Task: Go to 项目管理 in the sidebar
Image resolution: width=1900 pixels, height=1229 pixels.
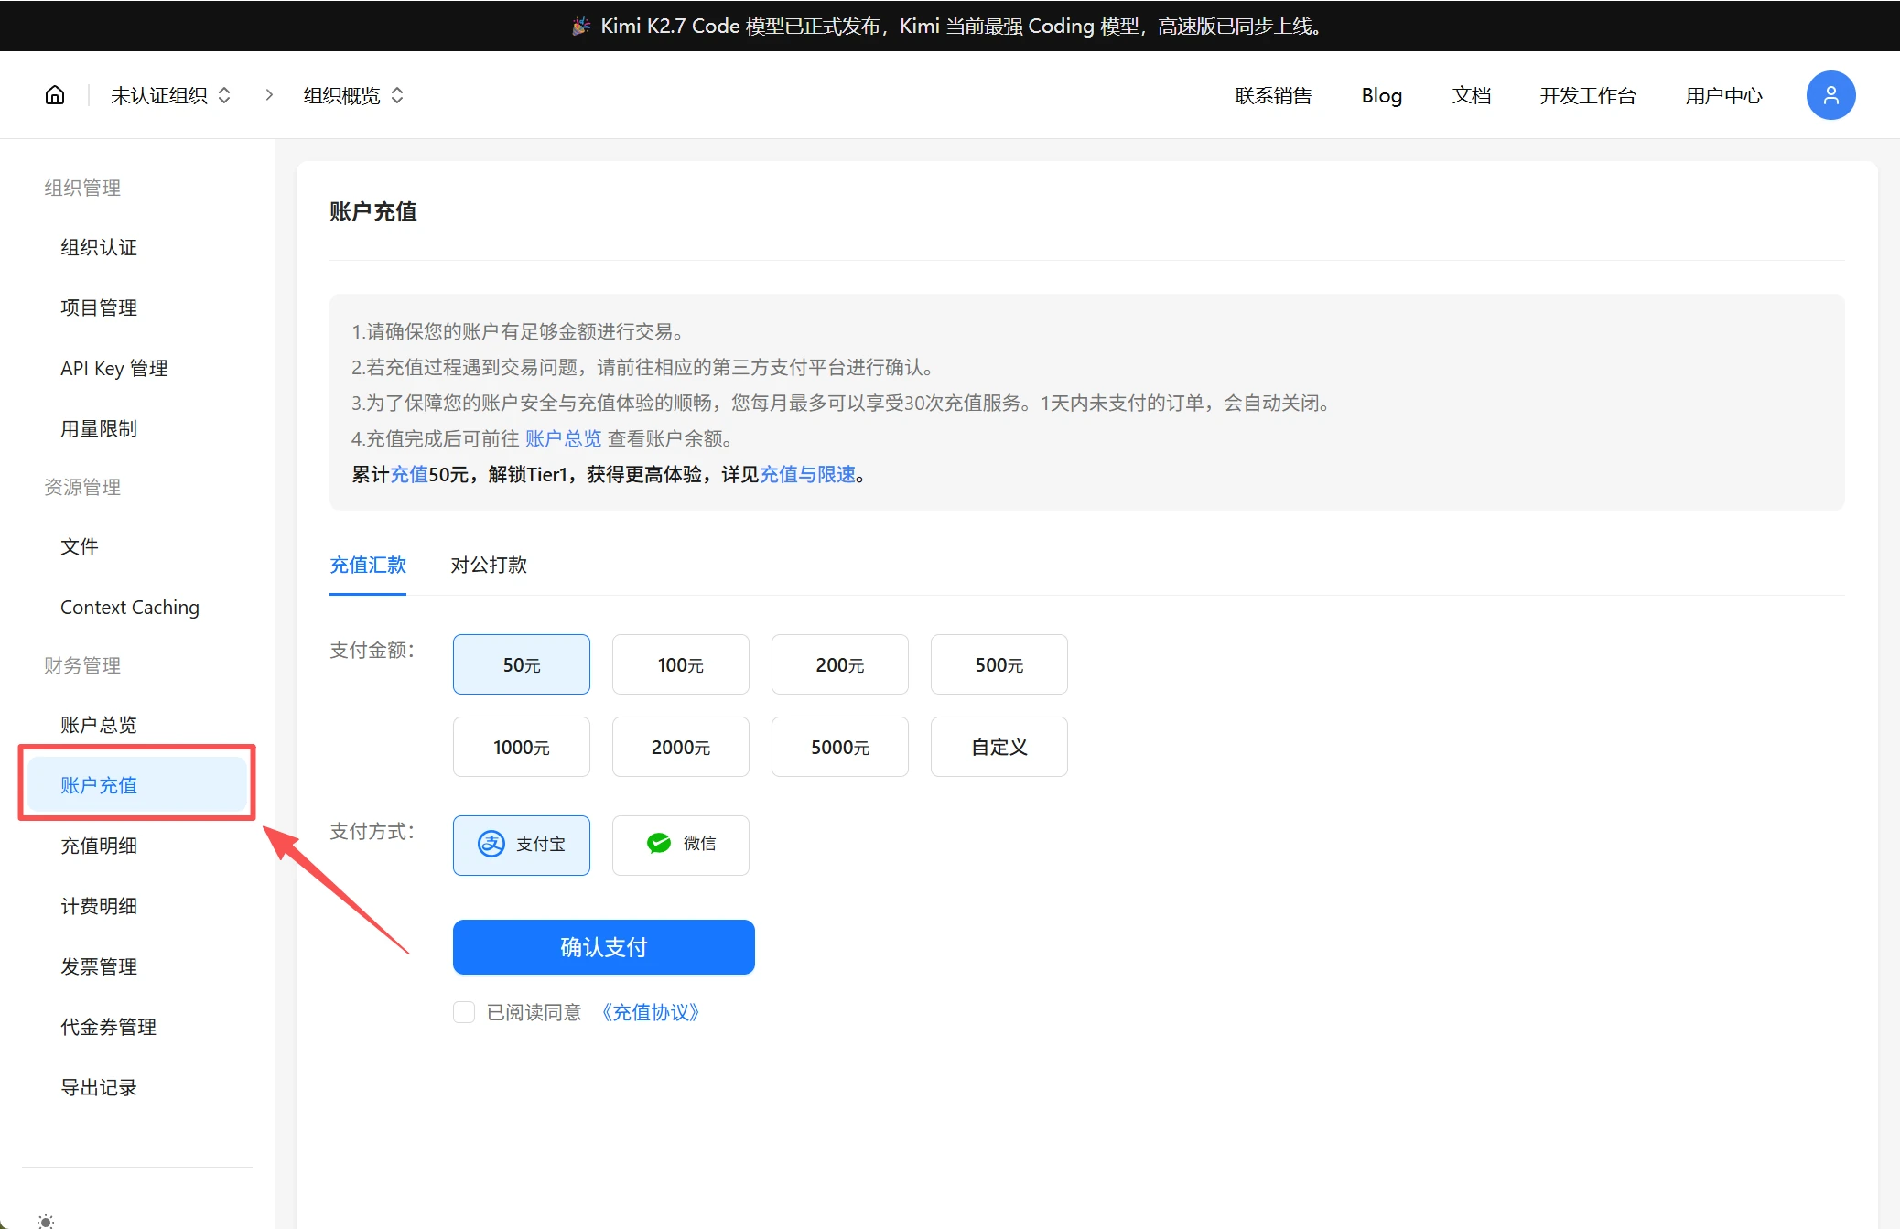Action: [x=137, y=307]
